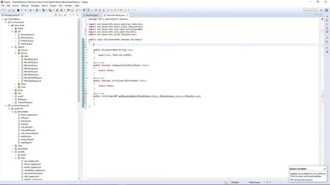Select the BlockSantaHat.java editor tab
The height and width of the screenshot is (185, 330).
(115, 15)
